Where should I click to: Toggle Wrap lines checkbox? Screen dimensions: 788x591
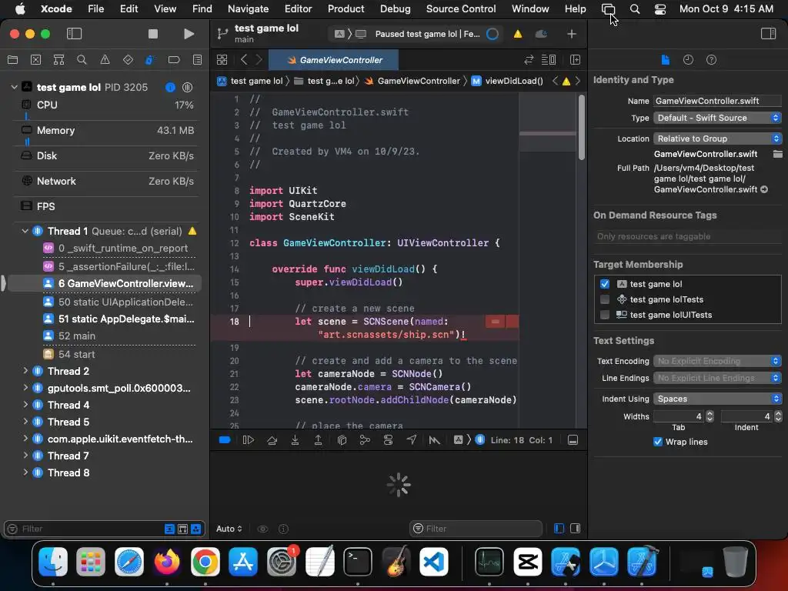click(657, 442)
